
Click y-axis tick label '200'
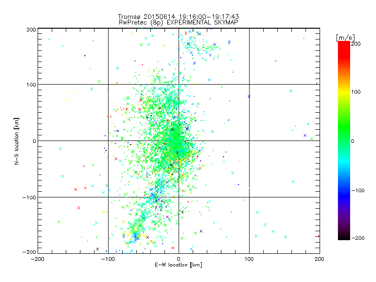(x=31, y=30)
